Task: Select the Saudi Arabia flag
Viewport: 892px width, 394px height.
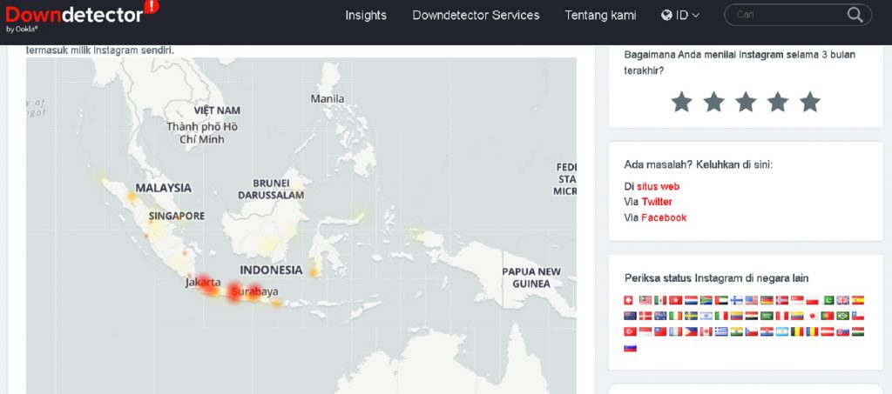Action: click(x=767, y=316)
